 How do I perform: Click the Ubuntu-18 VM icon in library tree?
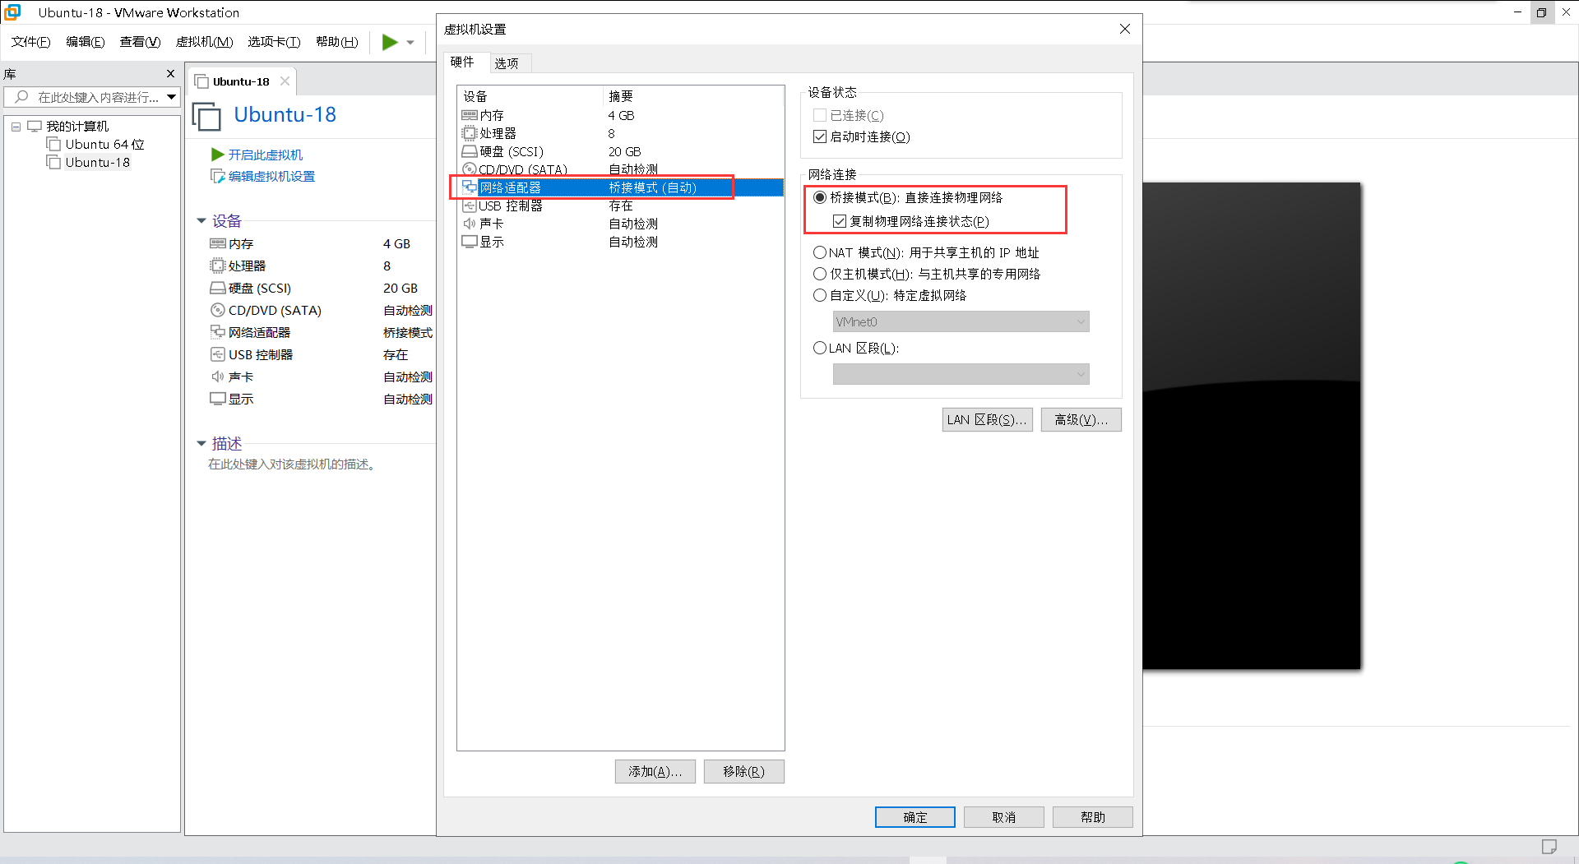[54, 163]
